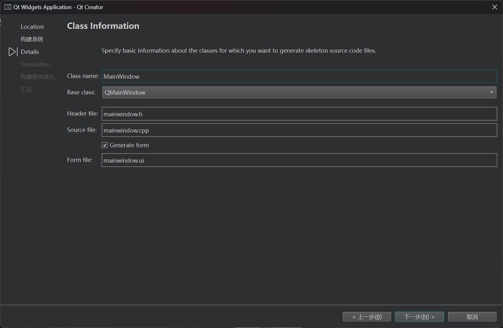Click the Class name label
The height and width of the screenshot is (328, 503).
point(83,76)
